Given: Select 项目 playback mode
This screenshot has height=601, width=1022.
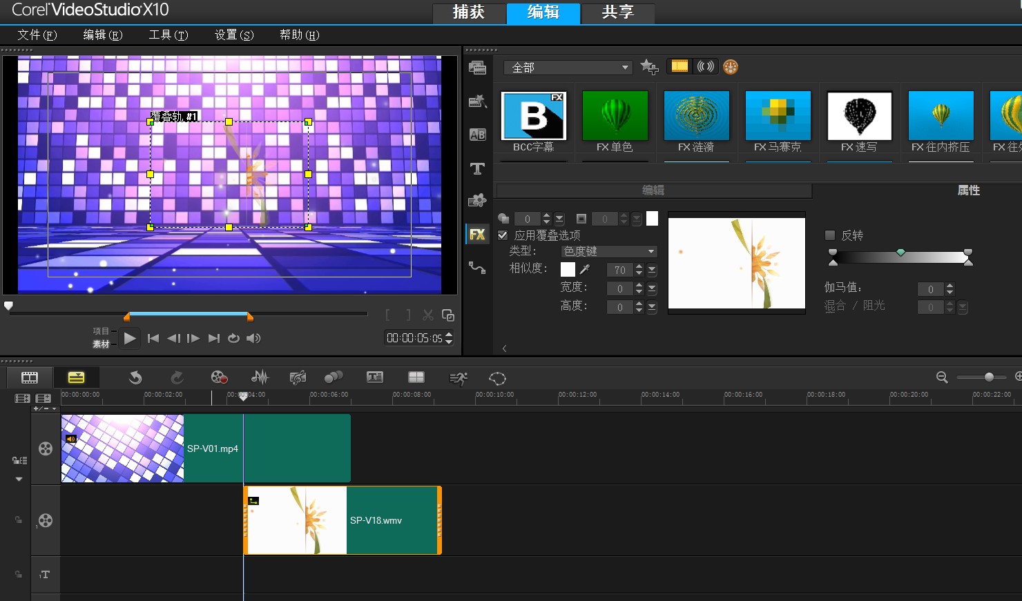Looking at the screenshot, I should click(101, 331).
